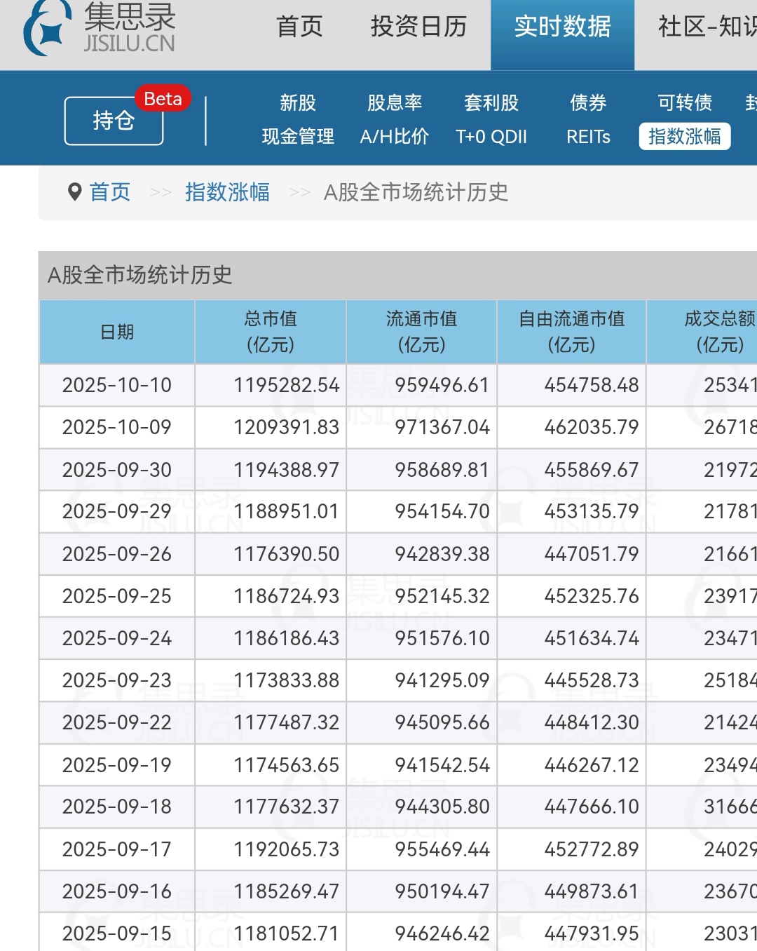Open the 可转债 submenu item
Image resolution: width=757 pixels, height=951 pixels.
pos(685,103)
